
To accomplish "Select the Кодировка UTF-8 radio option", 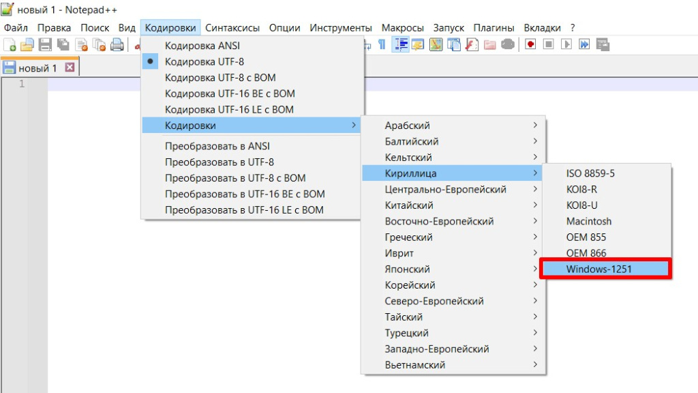I will point(204,61).
